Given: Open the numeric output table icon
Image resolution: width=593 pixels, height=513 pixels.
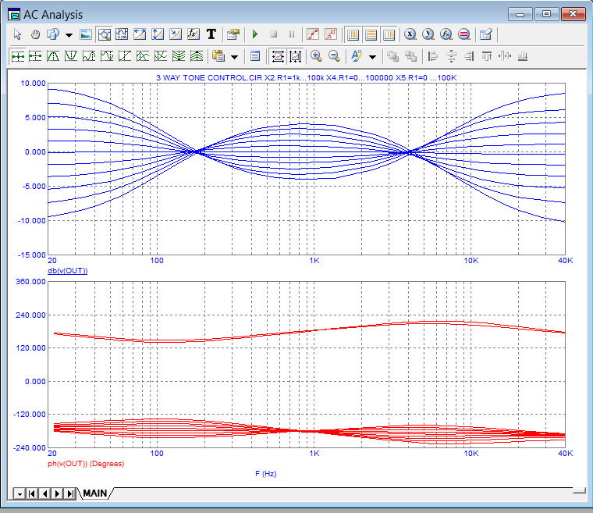Looking at the screenshot, I should click(485, 34).
